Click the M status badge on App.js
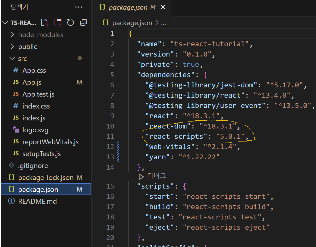 coord(79,82)
